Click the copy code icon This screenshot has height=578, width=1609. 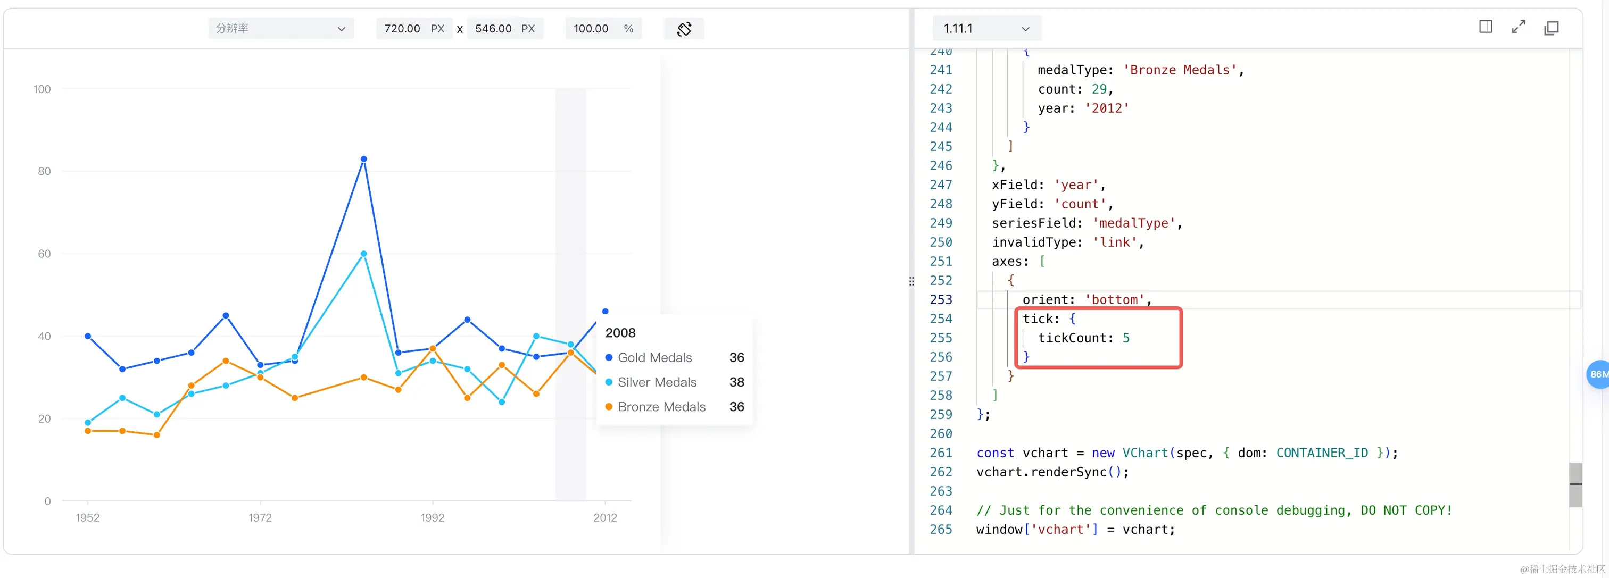[1552, 28]
